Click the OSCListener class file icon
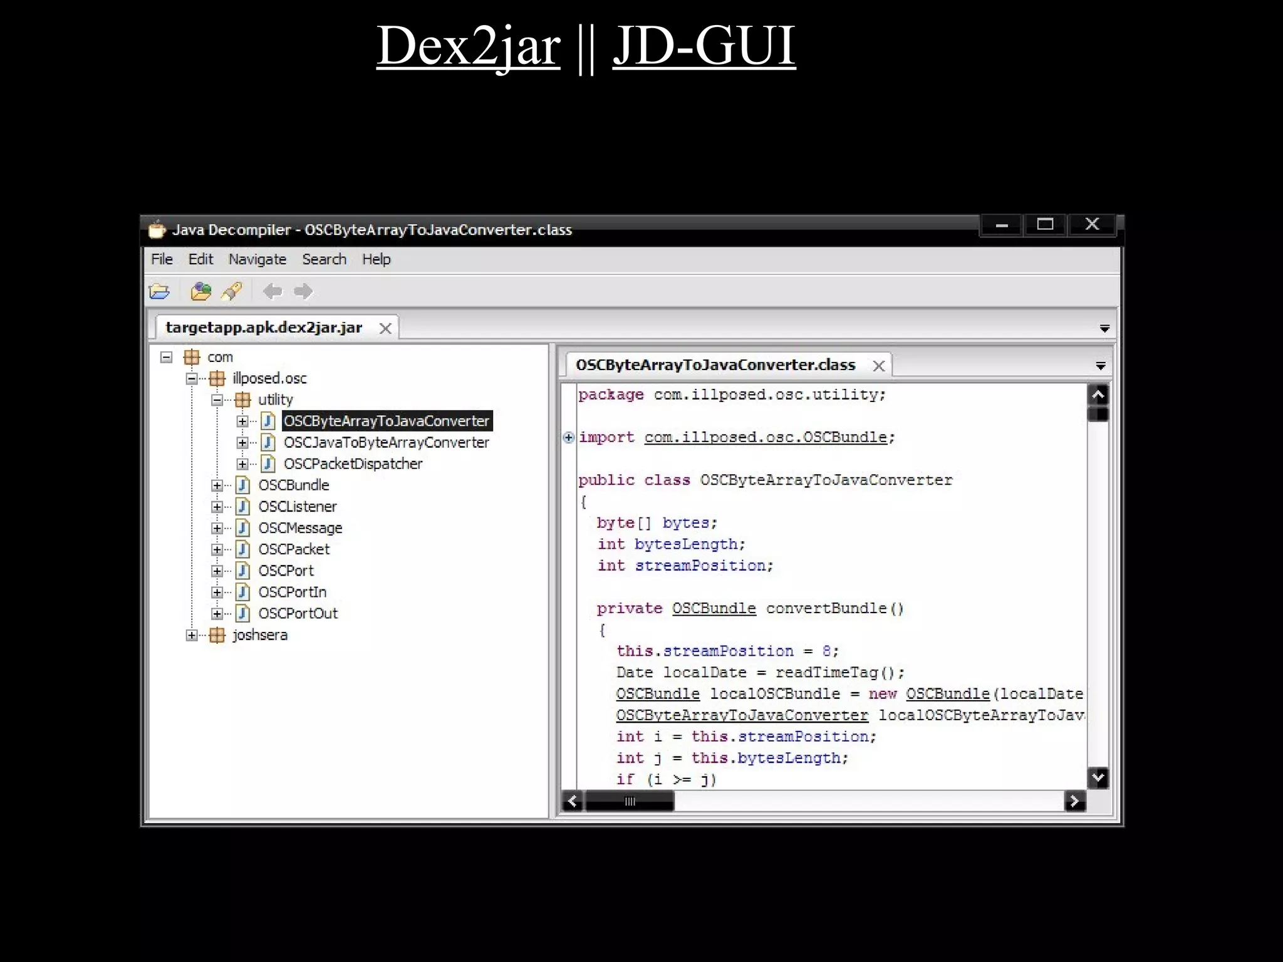The height and width of the screenshot is (962, 1283). [243, 506]
